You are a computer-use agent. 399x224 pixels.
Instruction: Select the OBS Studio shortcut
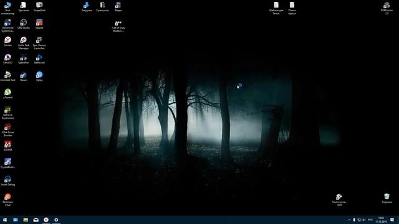pos(24,24)
